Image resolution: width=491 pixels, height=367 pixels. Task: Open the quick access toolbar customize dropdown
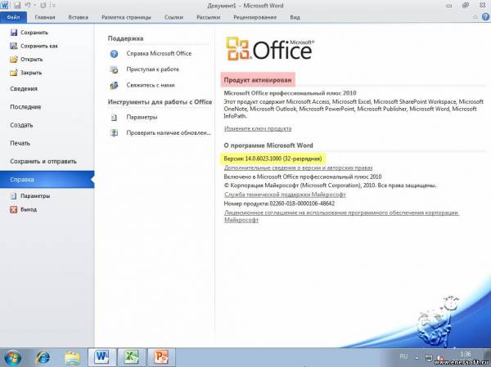53,6
